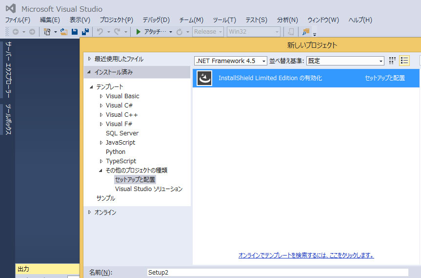Open the Undo history dropdown arrow
The height and width of the screenshot is (278, 421).
(109, 32)
